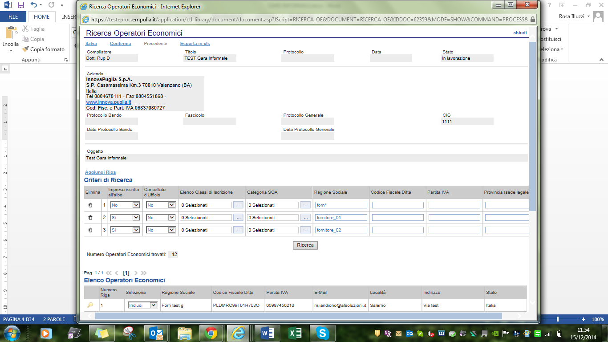Click the chiudi link
Viewport: 608px width, 342px height.
point(520,33)
